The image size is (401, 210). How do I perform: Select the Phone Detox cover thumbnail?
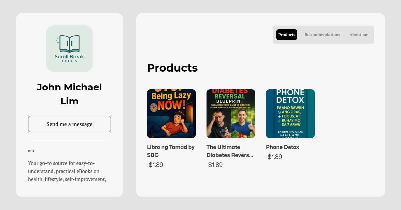(290, 114)
